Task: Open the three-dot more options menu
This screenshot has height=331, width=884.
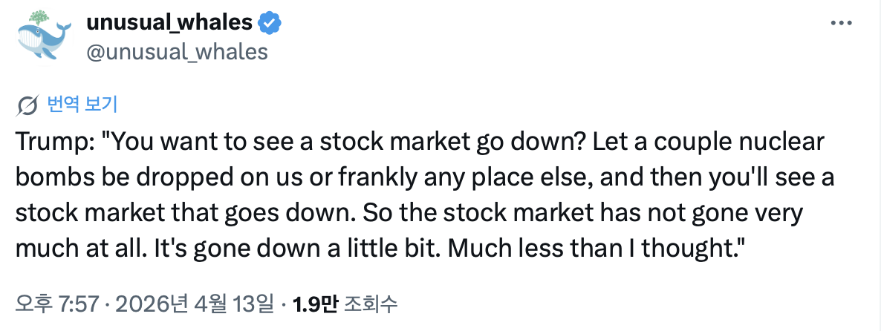Action: (x=840, y=24)
